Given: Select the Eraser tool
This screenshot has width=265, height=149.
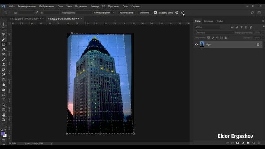Looking at the screenshot, I should coord(4,74).
